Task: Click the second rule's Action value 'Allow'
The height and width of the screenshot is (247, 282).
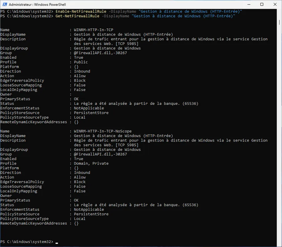Action: [80, 177]
